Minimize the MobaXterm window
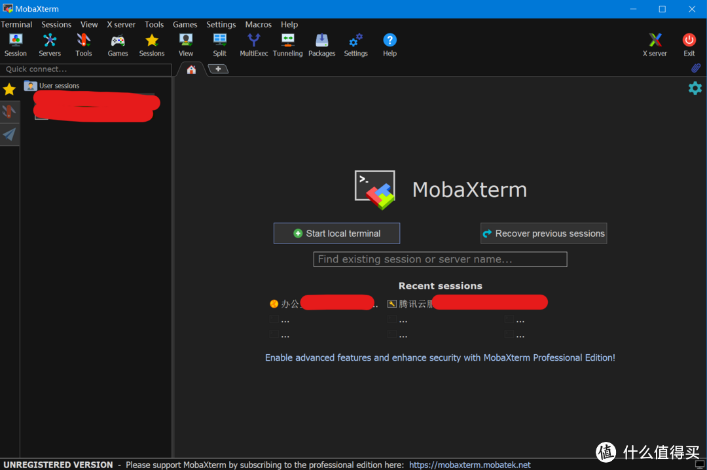 (x=633, y=9)
